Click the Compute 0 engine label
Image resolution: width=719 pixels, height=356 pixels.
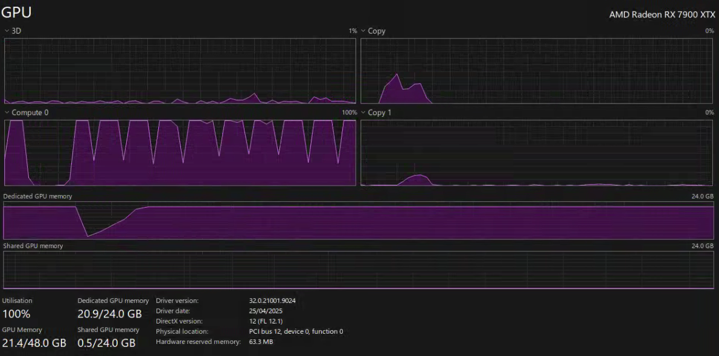tap(30, 112)
